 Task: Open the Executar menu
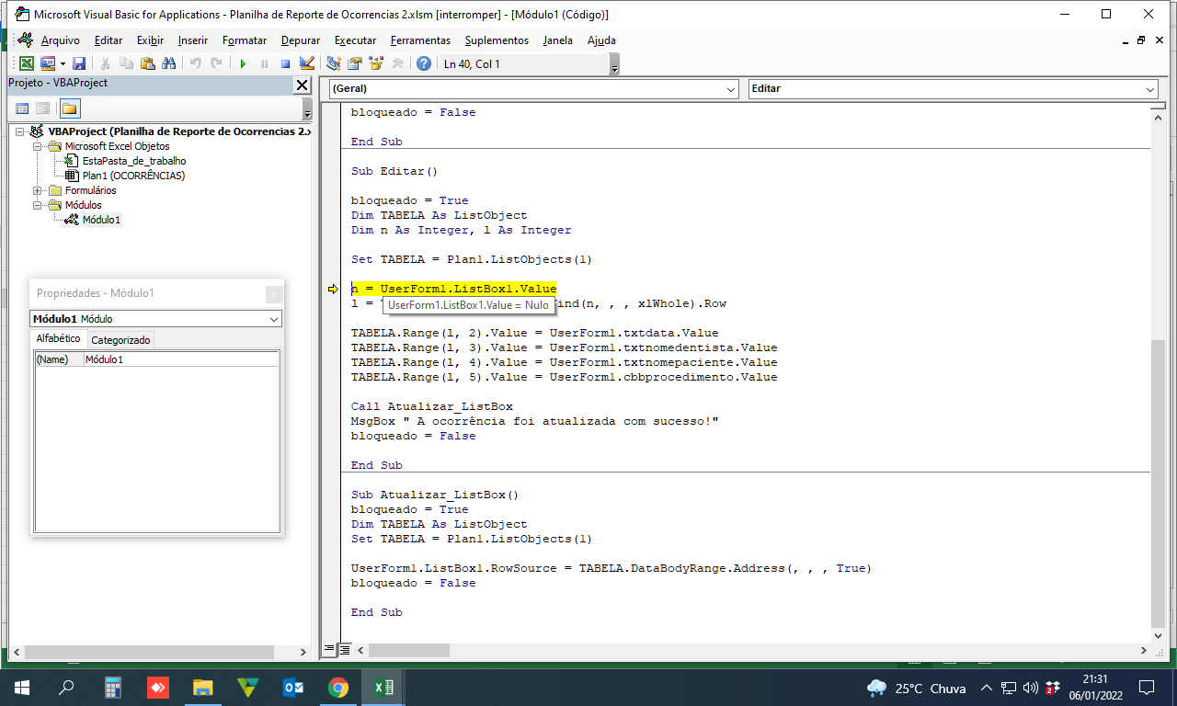coord(355,40)
